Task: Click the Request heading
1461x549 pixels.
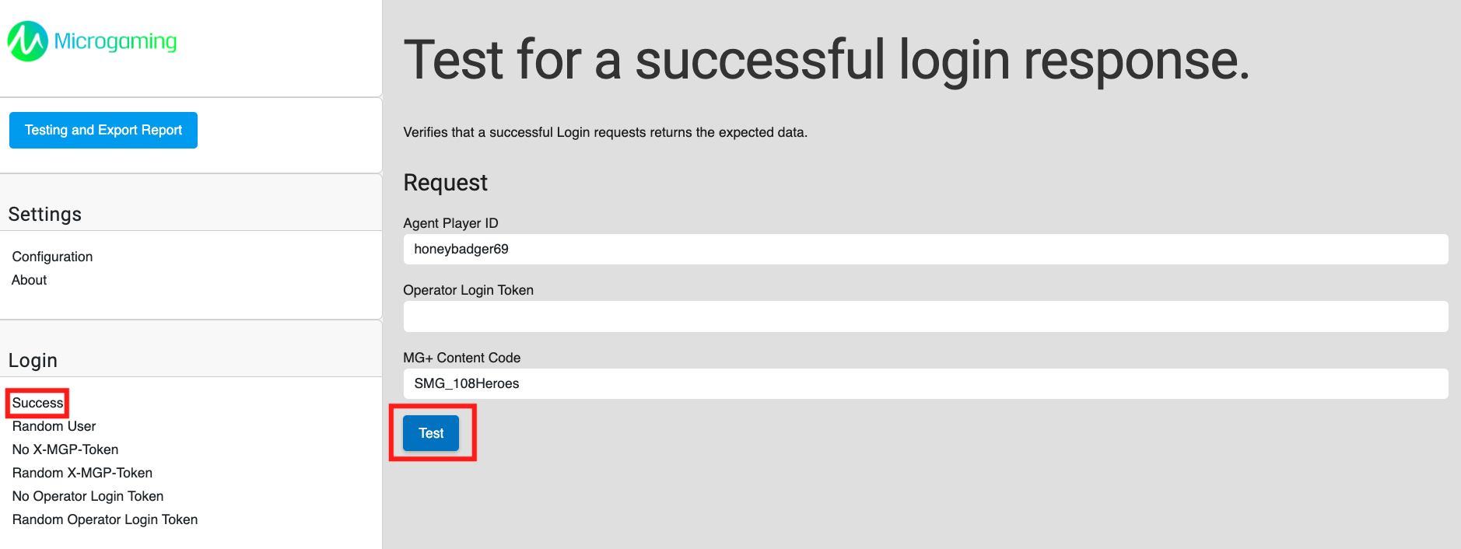Action: (445, 183)
